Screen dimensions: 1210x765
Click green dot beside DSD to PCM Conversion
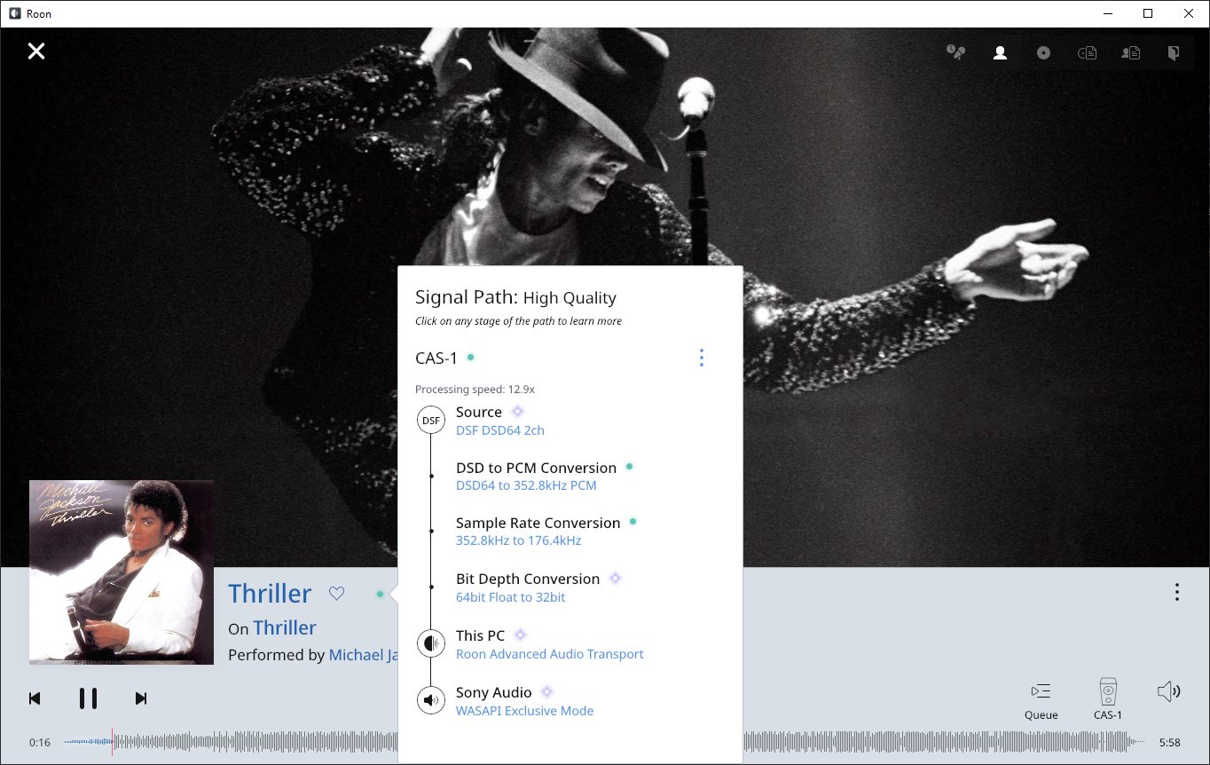[629, 467]
